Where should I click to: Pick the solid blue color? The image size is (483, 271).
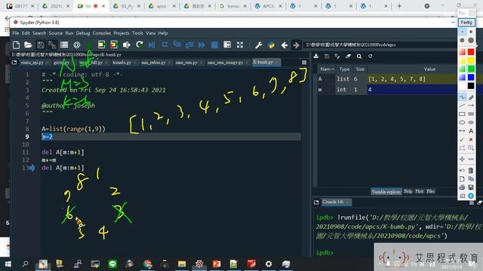[x=471, y=77]
